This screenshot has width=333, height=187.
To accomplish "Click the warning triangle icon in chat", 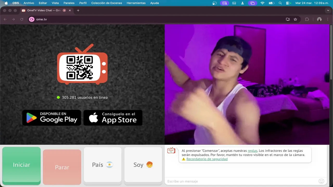I will point(183,159).
